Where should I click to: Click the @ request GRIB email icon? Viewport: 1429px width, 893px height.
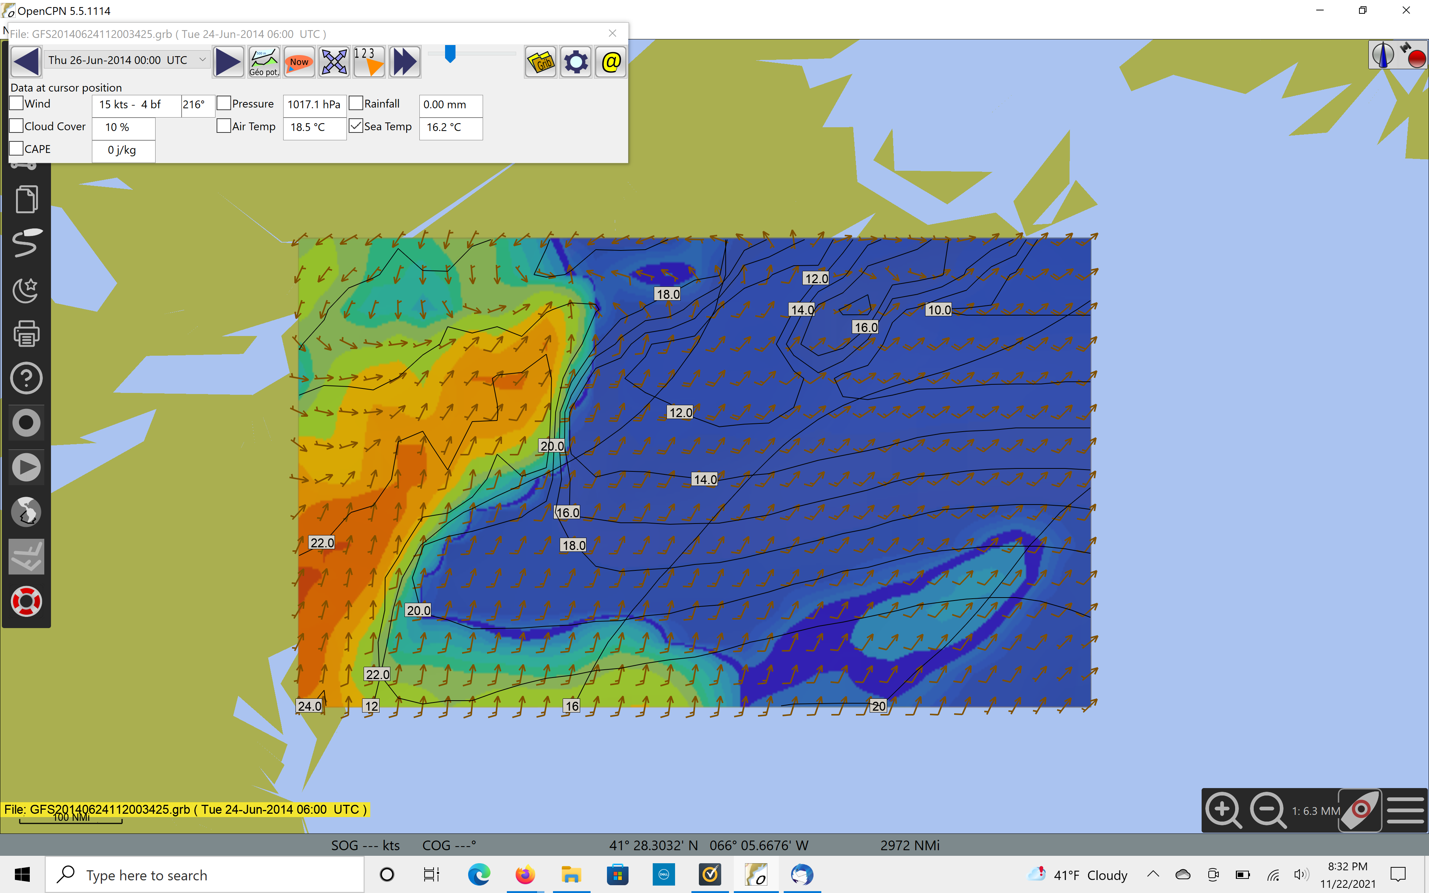click(x=611, y=61)
